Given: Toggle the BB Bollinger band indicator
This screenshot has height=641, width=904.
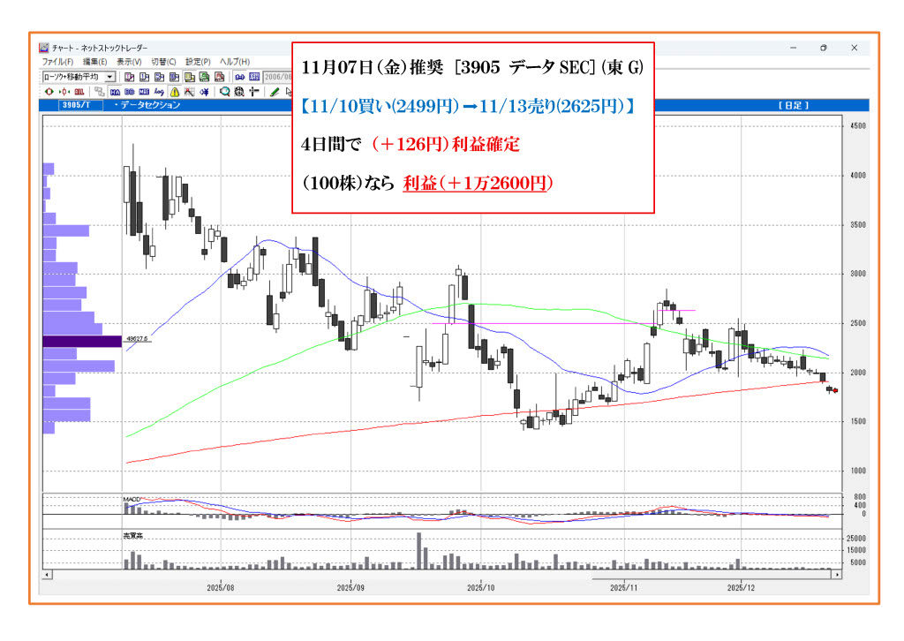Looking at the screenshot, I should tap(129, 91).
